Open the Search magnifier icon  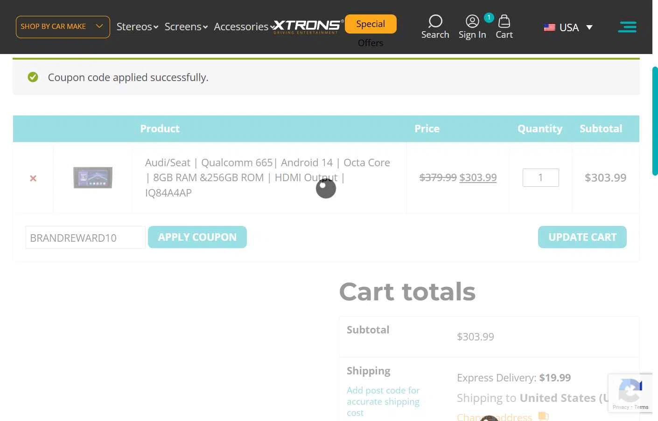[x=435, y=21]
